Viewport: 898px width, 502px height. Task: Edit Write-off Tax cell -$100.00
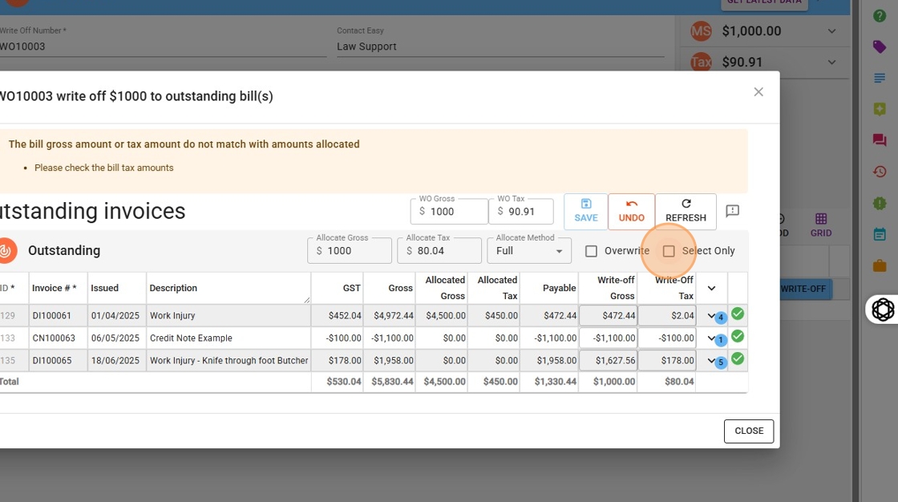tap(667, 338)
